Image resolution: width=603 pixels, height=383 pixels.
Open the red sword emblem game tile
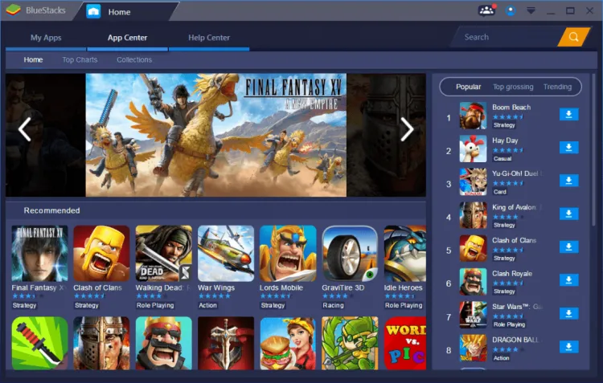tap(226, 343)
